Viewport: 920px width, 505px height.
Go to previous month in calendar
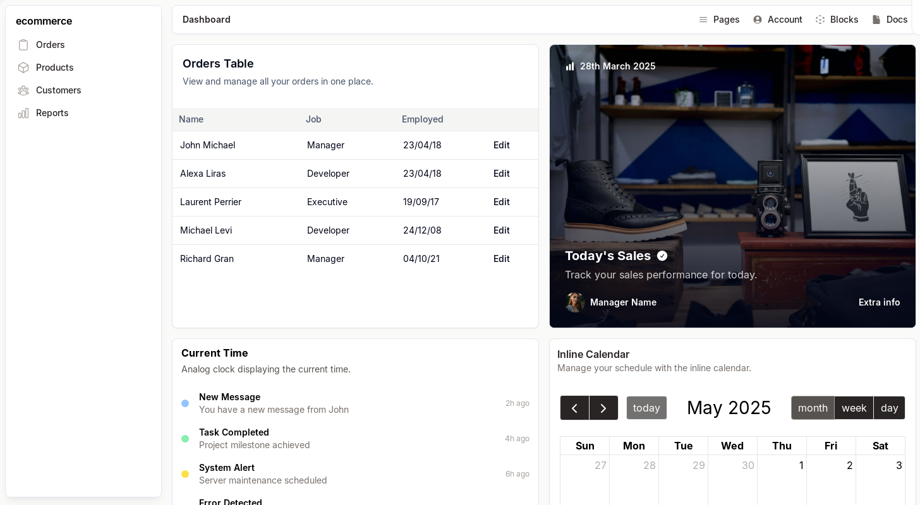click(574, 408)
